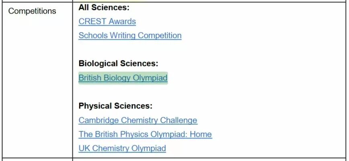Click 'Cambridge' in the Chemistry Challenge link

(99, 120)
